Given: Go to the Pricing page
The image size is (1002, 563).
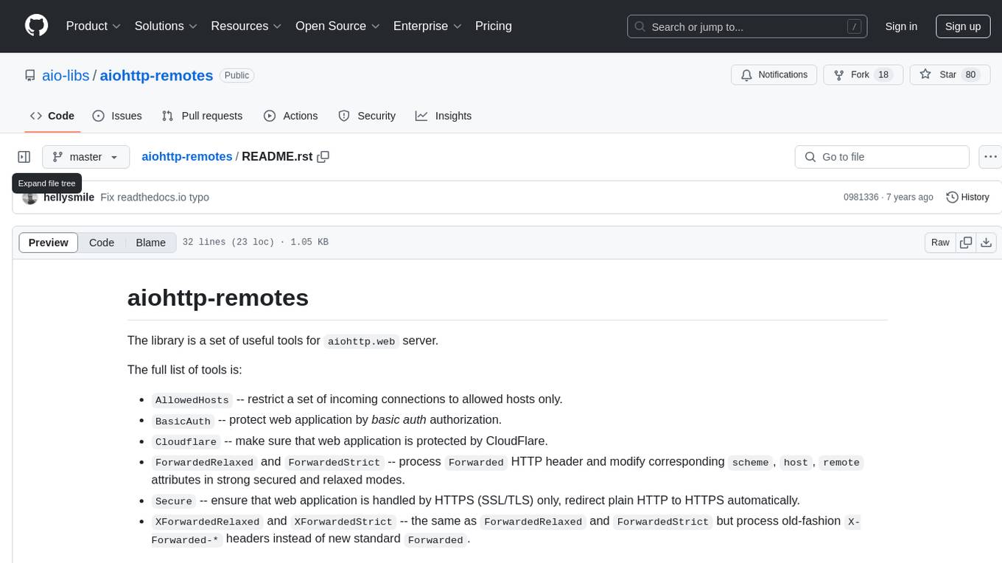Looking at the screenshot, I should pyautogui.click(x=494, y=26).
